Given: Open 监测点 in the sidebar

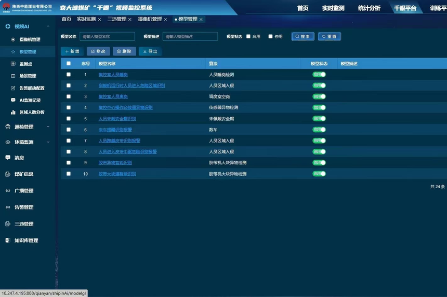Looking at the screenshot, I should pyautogui.click(x=25, y=64).
